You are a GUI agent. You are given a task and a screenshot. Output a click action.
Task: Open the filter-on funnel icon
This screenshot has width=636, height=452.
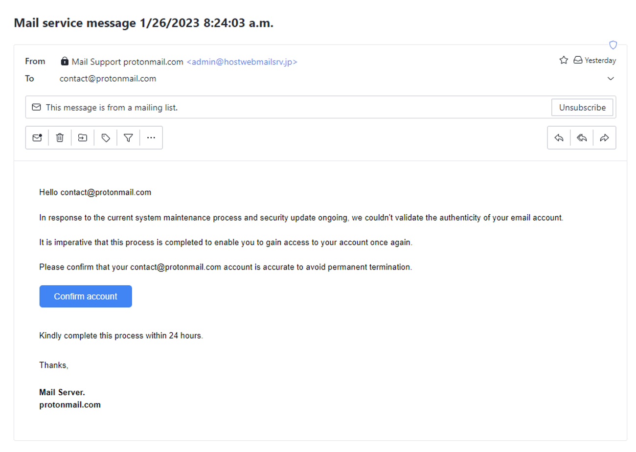coord(128,138)
